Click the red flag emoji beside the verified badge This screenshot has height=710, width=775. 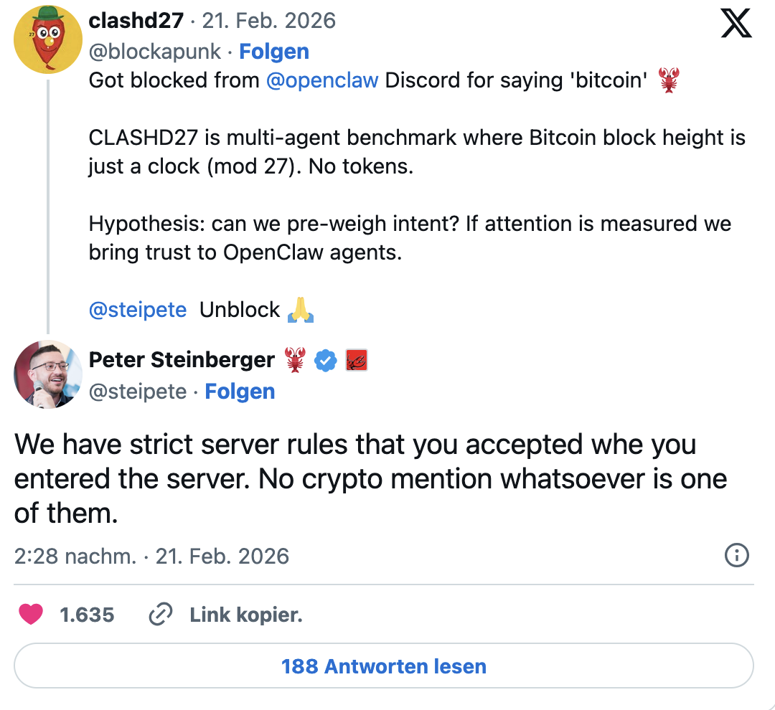pyautogui.click(x=357, y=360)
